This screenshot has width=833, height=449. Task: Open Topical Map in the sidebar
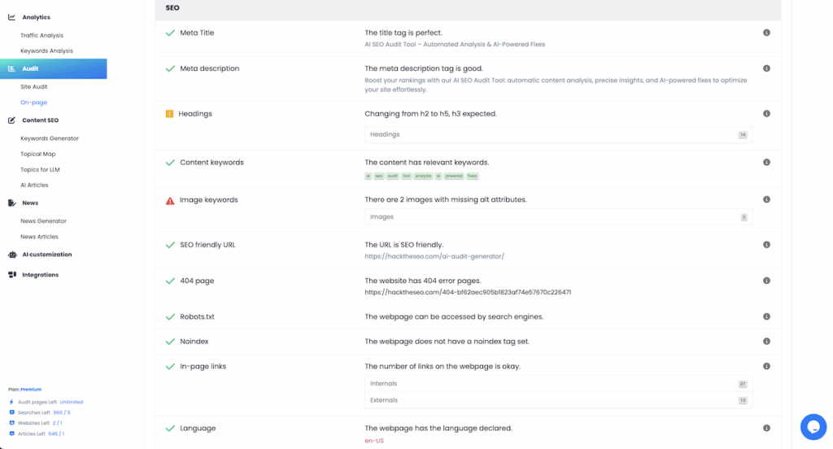tap(37, 154)
